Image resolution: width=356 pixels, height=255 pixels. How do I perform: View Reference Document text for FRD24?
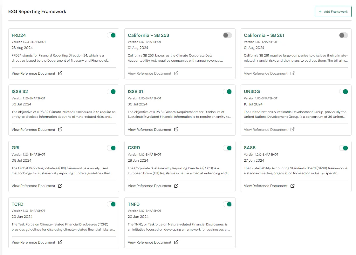tap(33, 73)
